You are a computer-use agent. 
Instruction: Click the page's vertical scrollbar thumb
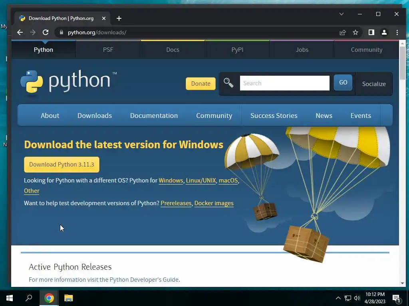(x=402, y=63)
